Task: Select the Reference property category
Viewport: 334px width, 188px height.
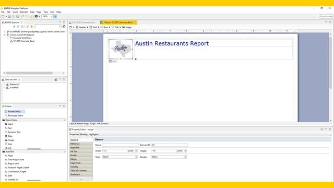Action: point(81,144)
